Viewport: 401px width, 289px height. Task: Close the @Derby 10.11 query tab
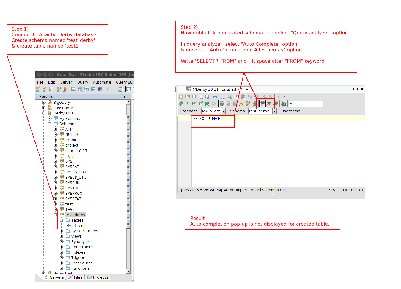pos(247,89)
